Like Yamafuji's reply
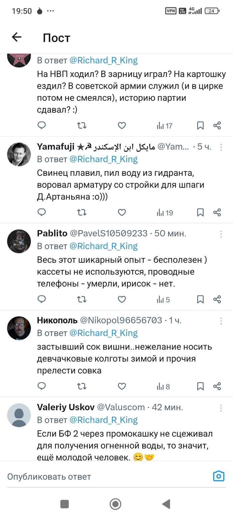The width and height of the screenshot is (233, 519). 122,212
